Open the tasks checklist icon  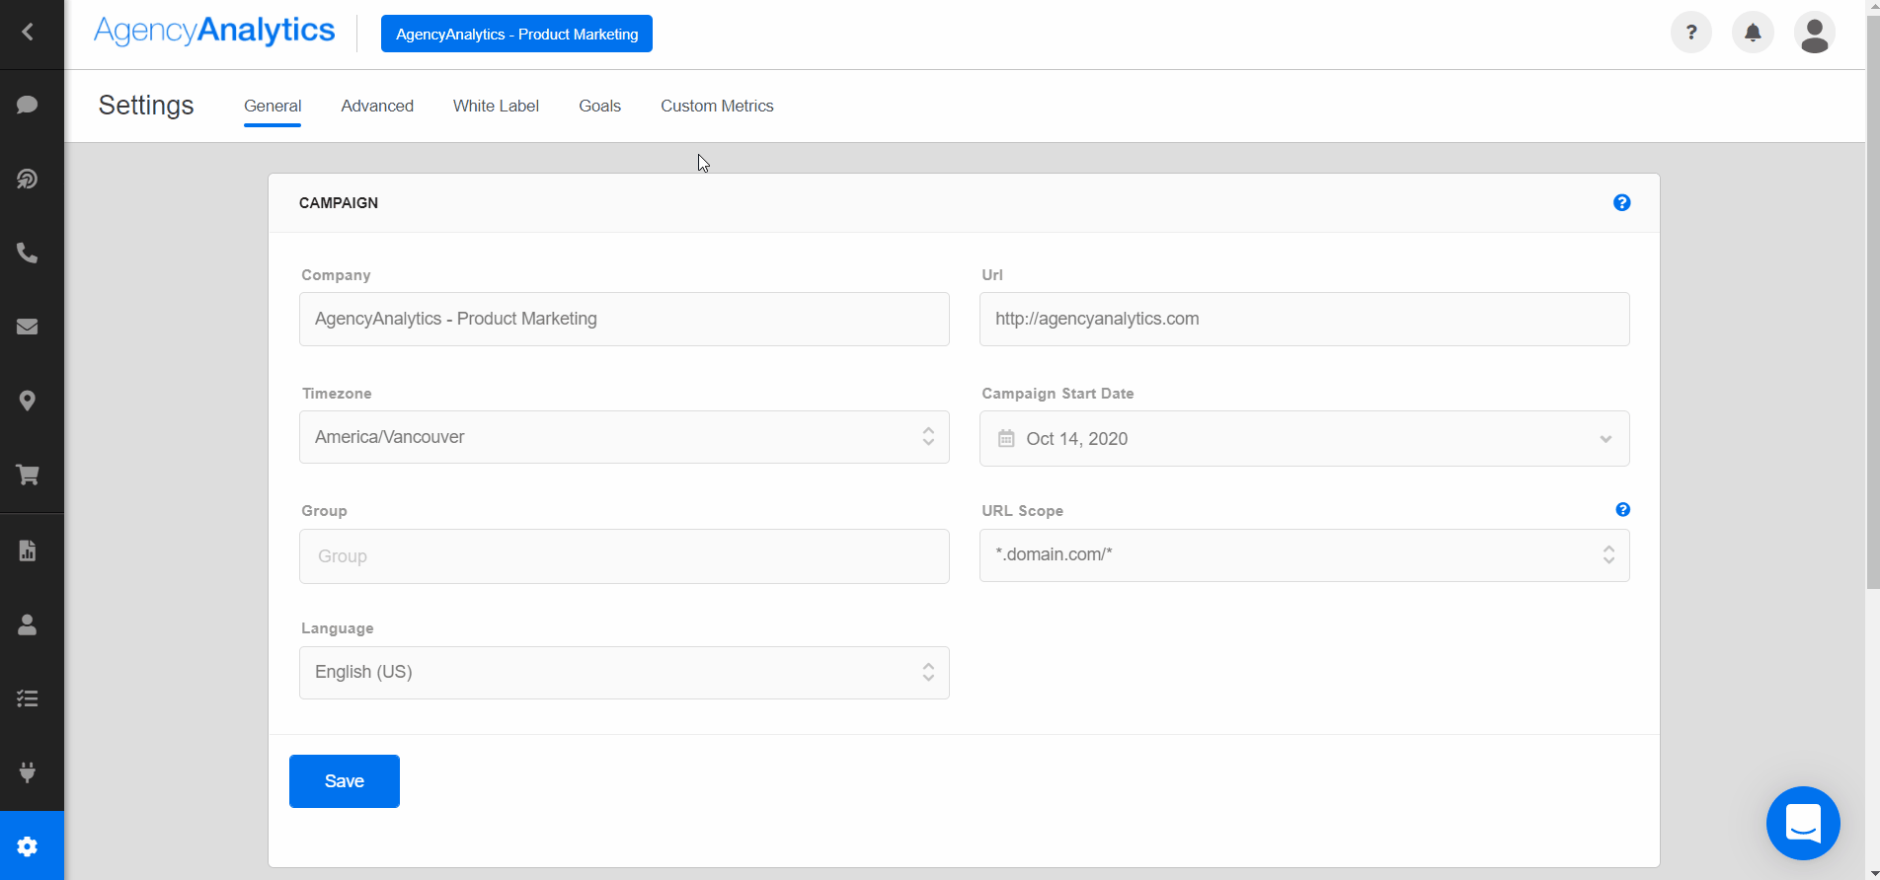[x=28, y=698]
